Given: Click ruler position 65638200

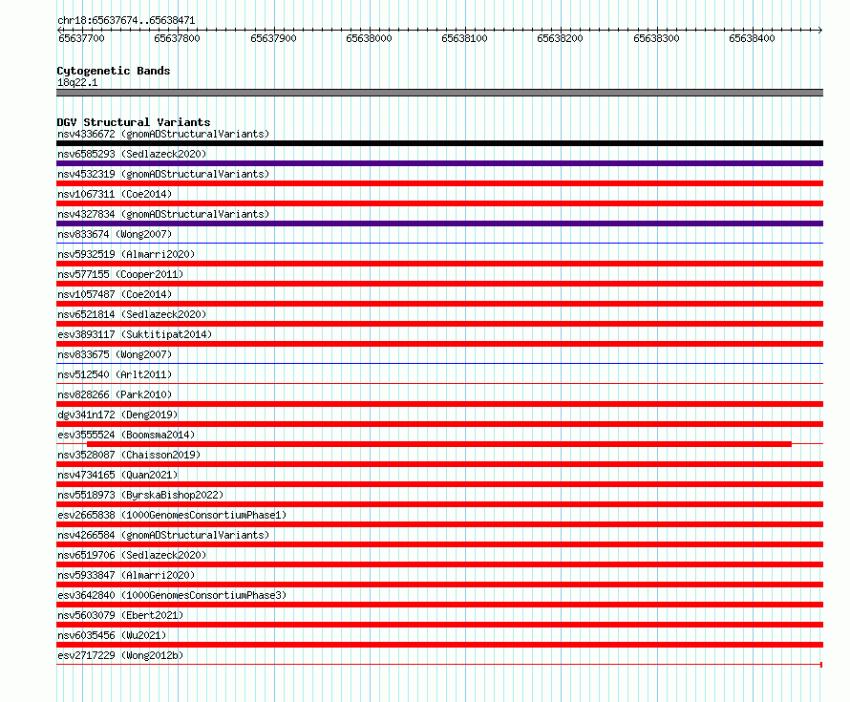Looking at the screenshot, I should tap(560, 38).
